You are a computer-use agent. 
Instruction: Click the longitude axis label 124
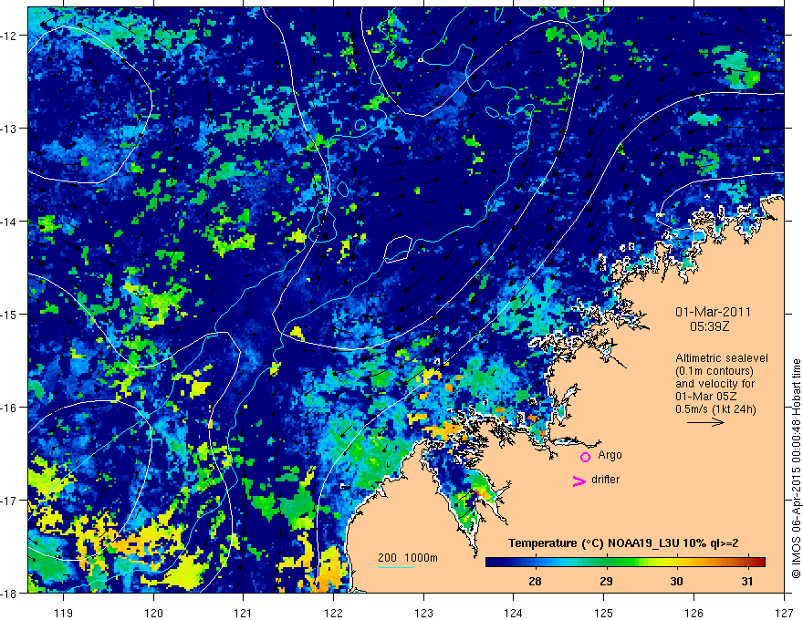tap(514, 613)
